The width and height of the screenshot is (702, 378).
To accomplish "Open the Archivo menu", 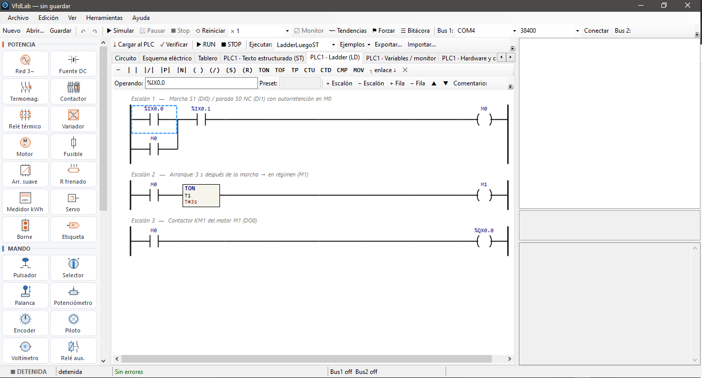I will point(18,18).
